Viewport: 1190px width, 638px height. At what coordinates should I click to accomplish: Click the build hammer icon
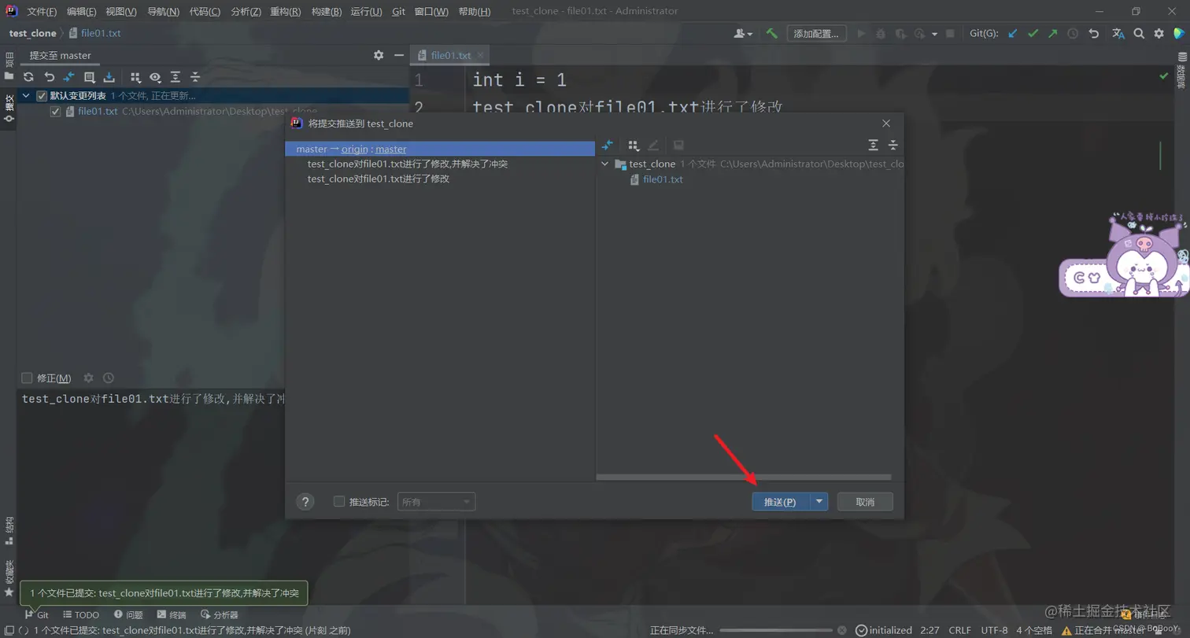click(772, 33)
